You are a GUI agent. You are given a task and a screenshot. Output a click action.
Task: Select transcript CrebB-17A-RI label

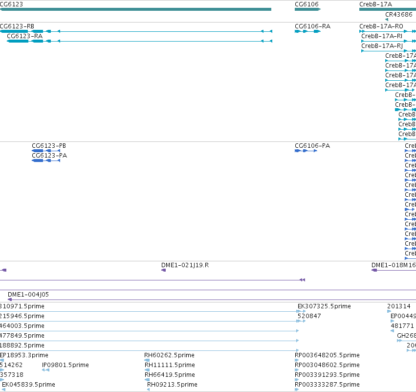click(382, 36)
